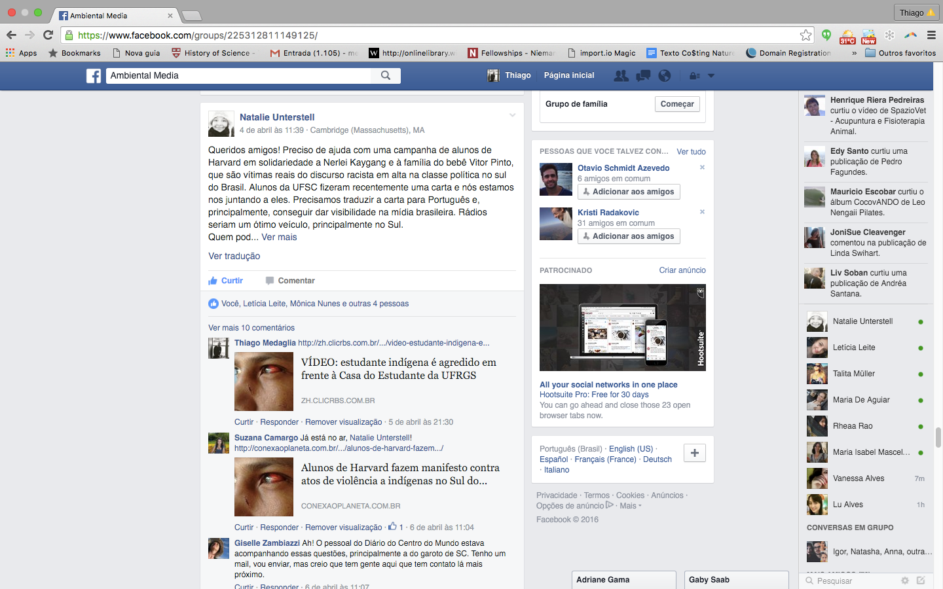Click the like-count thumbs-up on Suzana's comment
Viewport: 943px width, 589px height.
[392, 526]
